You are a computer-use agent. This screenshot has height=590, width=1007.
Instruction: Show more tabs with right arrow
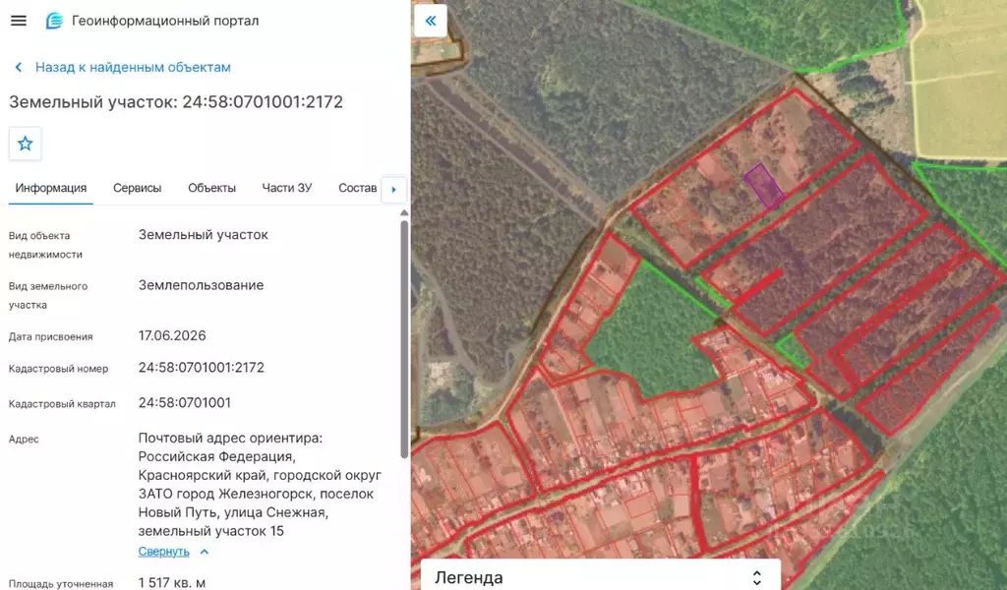pos(393,190)
